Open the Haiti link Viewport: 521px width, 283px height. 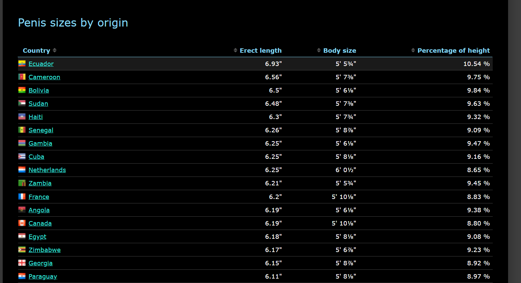click(36, 117)
